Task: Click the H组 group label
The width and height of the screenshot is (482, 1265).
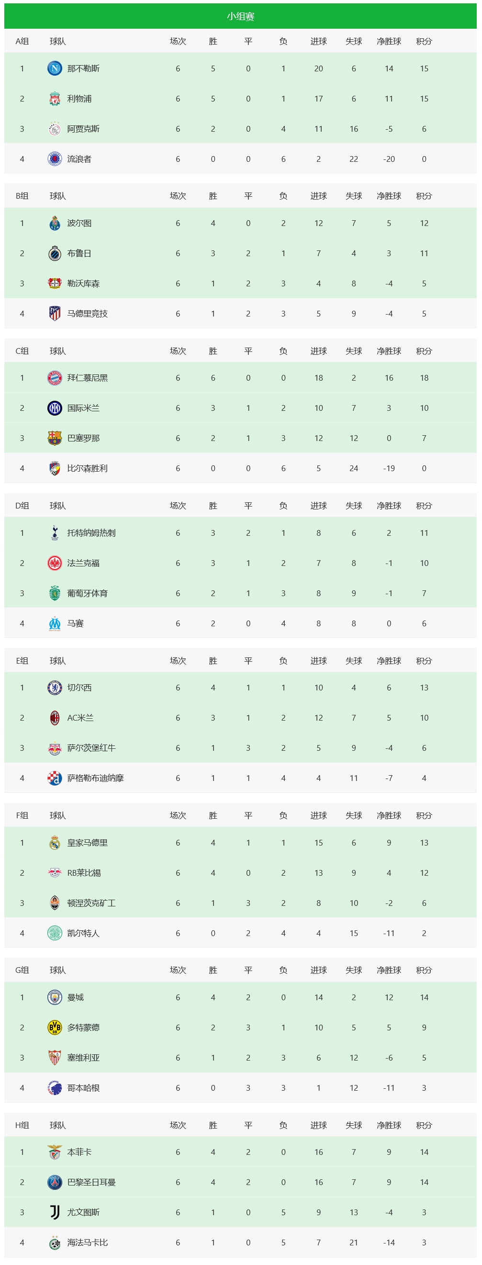Action: pyautogui.click(x=22, y=1125)
